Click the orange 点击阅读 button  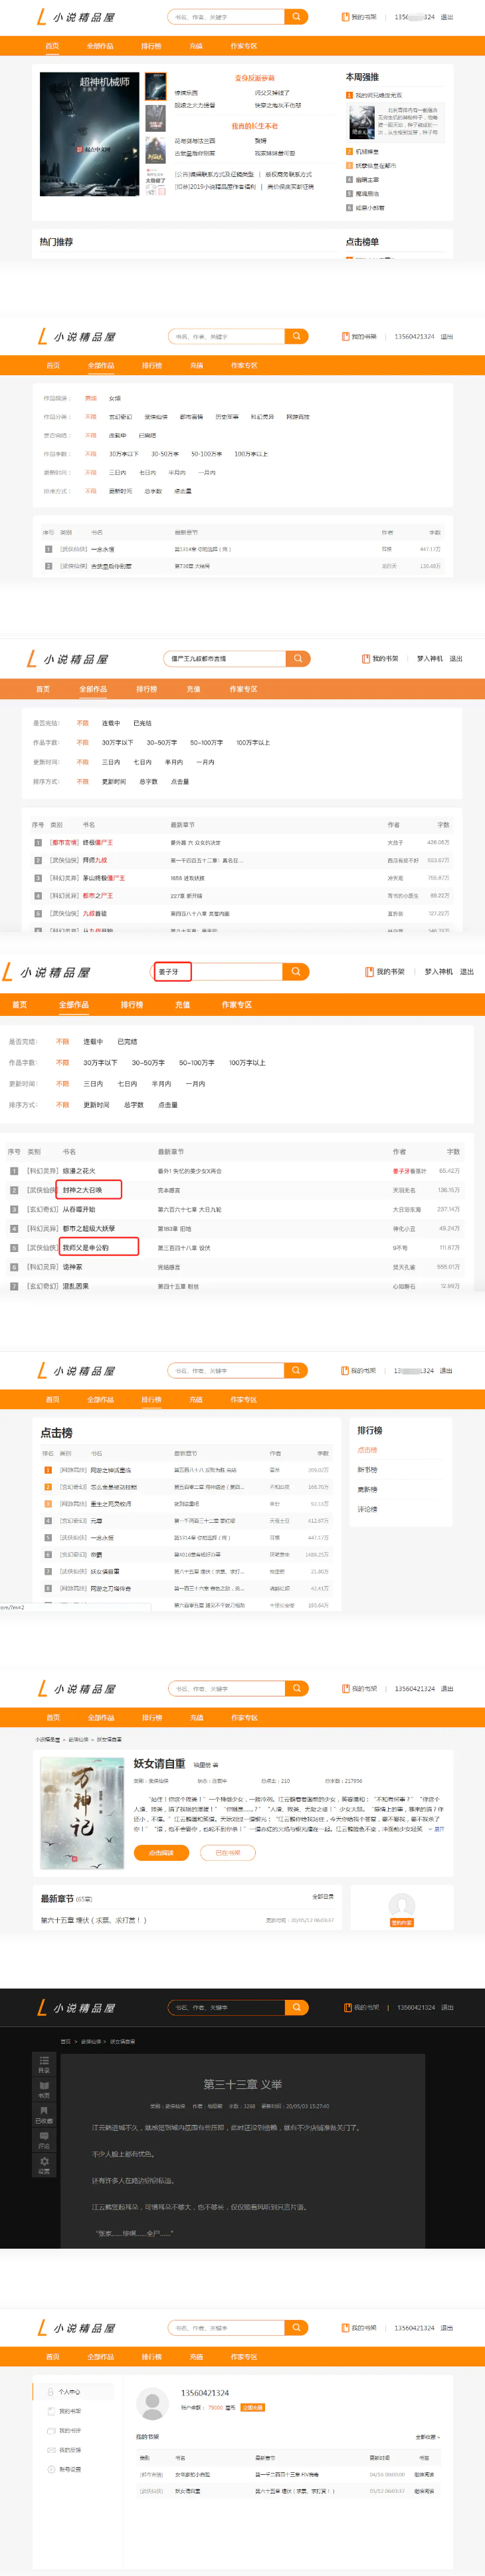(161, 1853)
